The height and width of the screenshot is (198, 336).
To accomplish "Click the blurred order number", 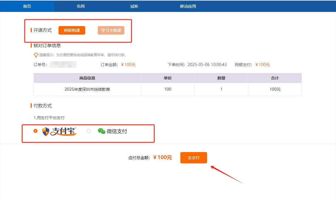I will (x=63, y=65).
